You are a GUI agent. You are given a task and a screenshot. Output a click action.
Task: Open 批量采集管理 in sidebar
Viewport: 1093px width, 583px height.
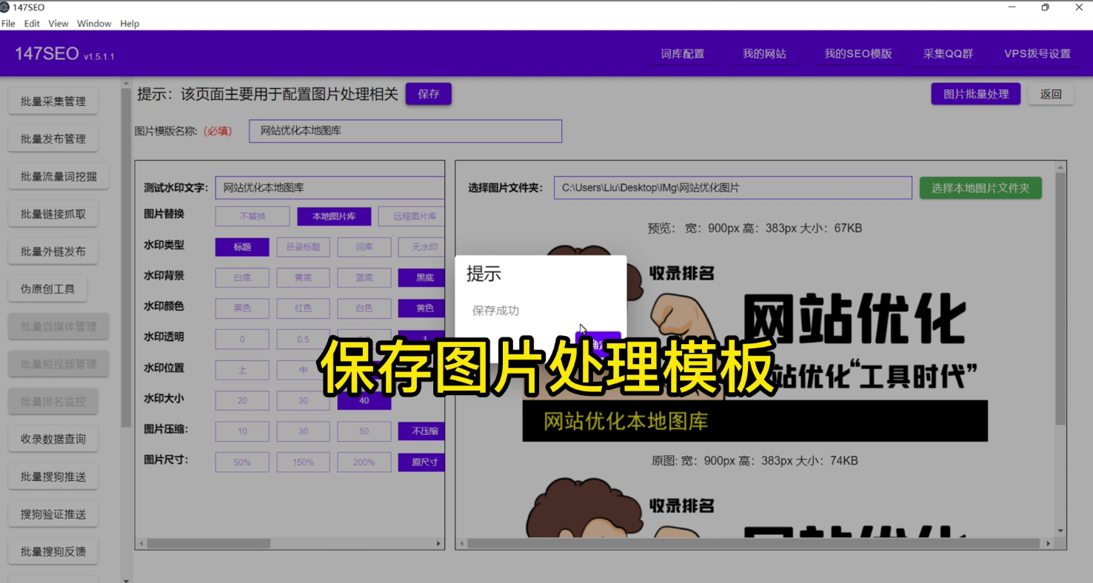point(53,101)
